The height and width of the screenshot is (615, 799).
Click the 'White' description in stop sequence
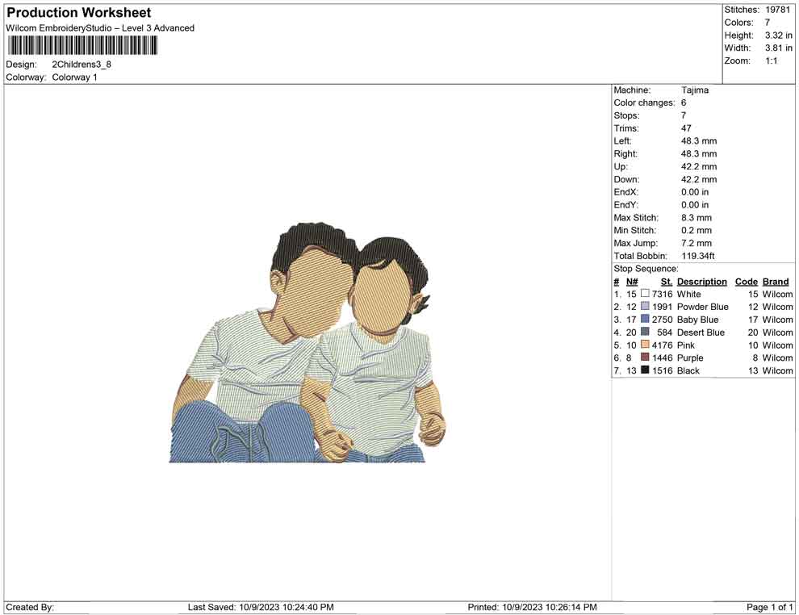[x=688, y=294]
